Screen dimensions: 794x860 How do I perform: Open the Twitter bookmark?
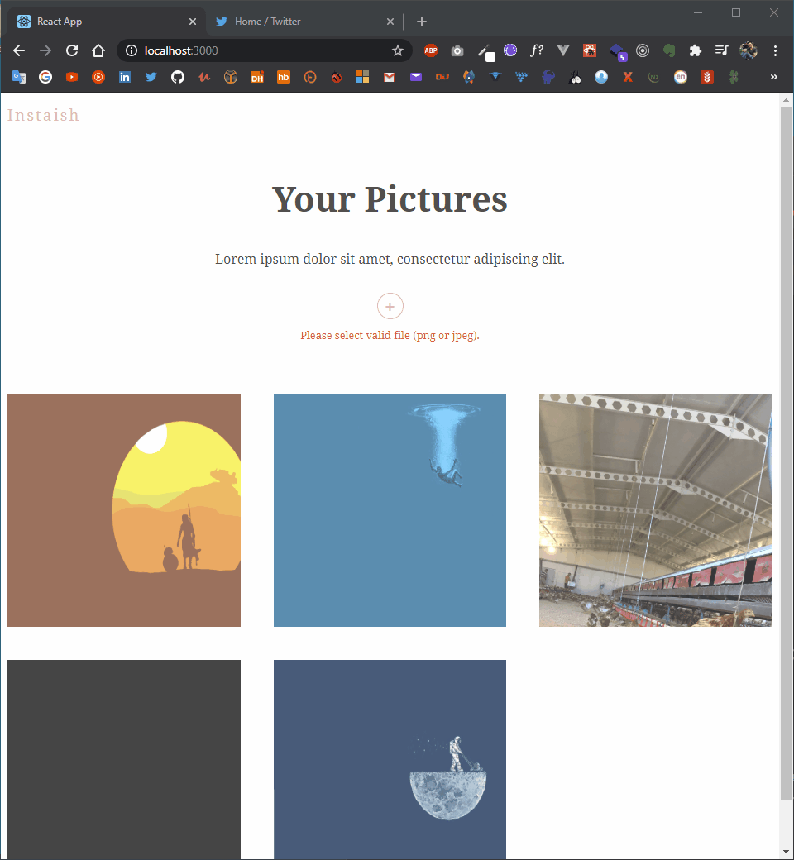[151, 77]
